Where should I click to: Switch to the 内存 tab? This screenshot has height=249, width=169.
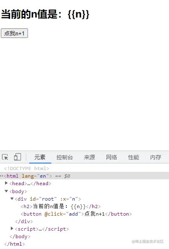click(156, 157)
